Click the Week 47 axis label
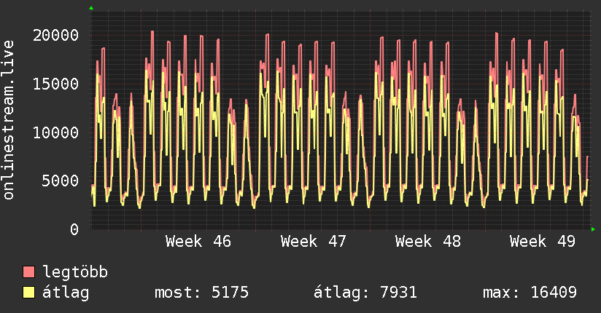 click(313, 242)
